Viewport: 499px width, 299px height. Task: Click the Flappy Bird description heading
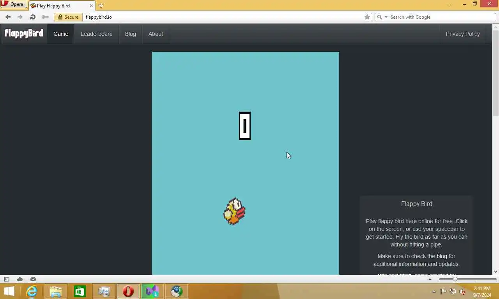point(417,204)
